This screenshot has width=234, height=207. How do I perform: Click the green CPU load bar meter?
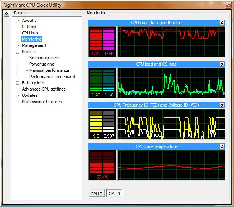(x=96, y=80)
